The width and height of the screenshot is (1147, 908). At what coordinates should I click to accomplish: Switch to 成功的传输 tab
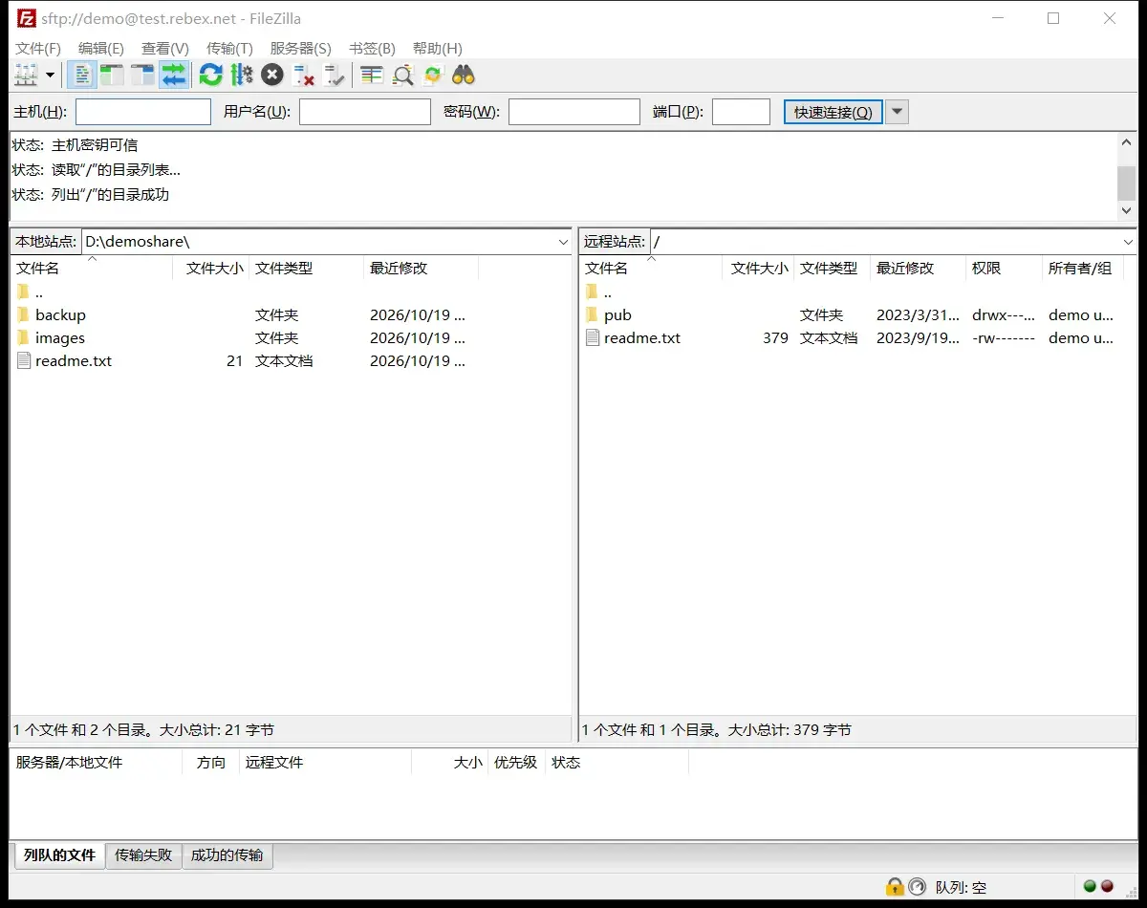[227, 855]
